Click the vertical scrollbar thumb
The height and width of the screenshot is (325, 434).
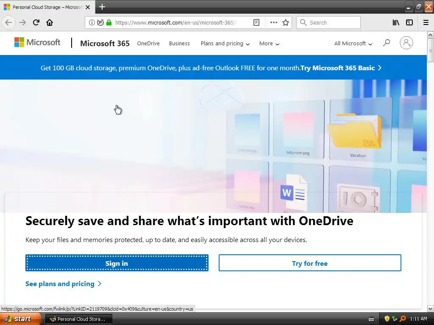[x=430, y=51]
